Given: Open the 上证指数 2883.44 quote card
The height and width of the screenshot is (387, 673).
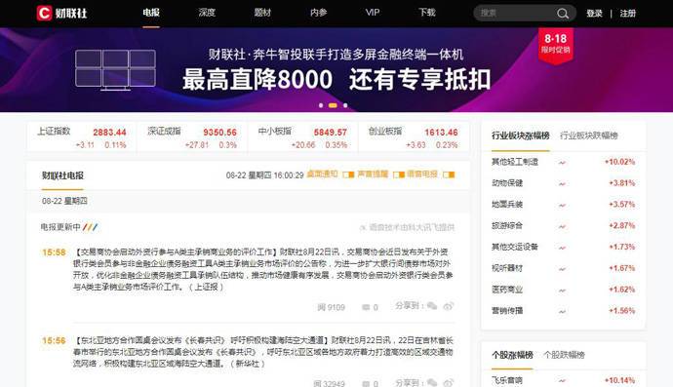Looking at the screenshot, I should coord(82,137).
